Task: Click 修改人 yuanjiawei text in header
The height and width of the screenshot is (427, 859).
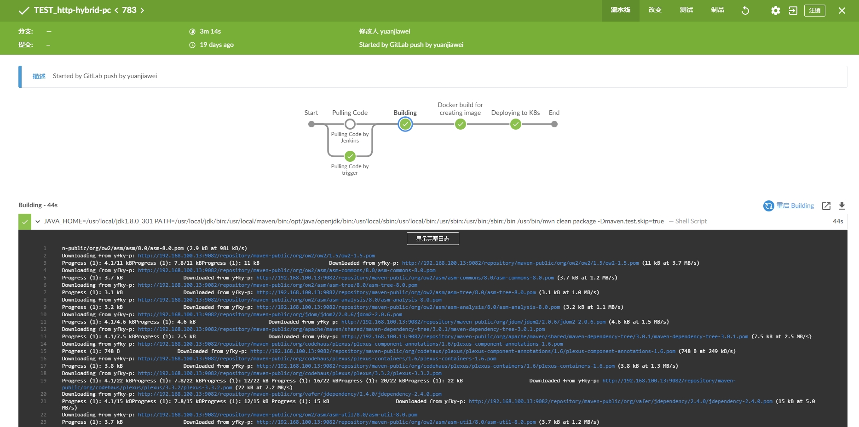Action: click(x=385, y=31)
